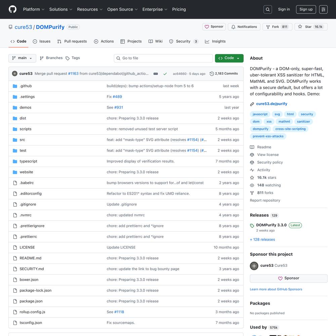Open the src folder
The image size is (336, 336).
click(22, 140)
